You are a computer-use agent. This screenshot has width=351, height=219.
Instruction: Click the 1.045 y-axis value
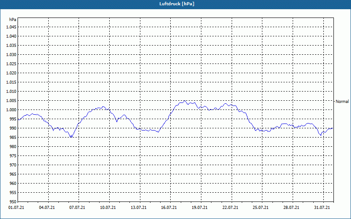tap(11, 27)
